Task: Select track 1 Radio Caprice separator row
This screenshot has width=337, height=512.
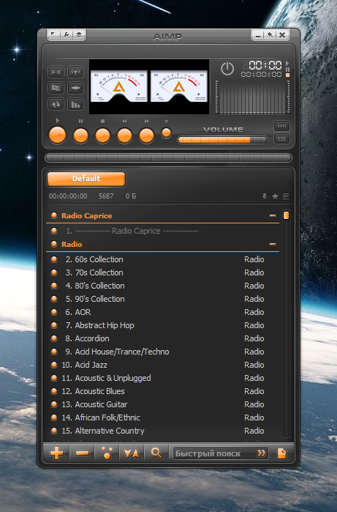Action: pos(163,231)
